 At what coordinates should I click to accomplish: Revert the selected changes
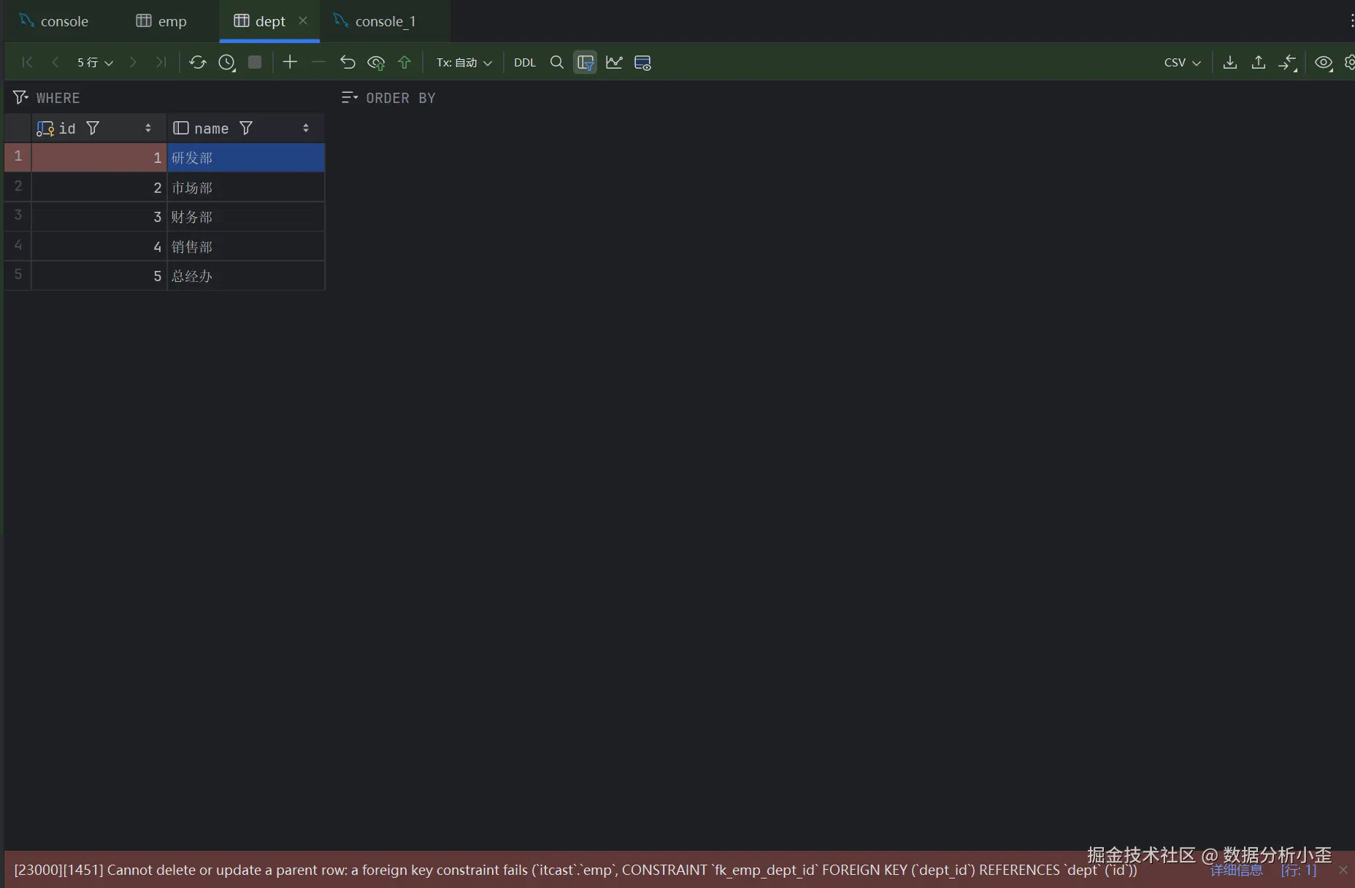pyautogui.click(x=348, y=63)
